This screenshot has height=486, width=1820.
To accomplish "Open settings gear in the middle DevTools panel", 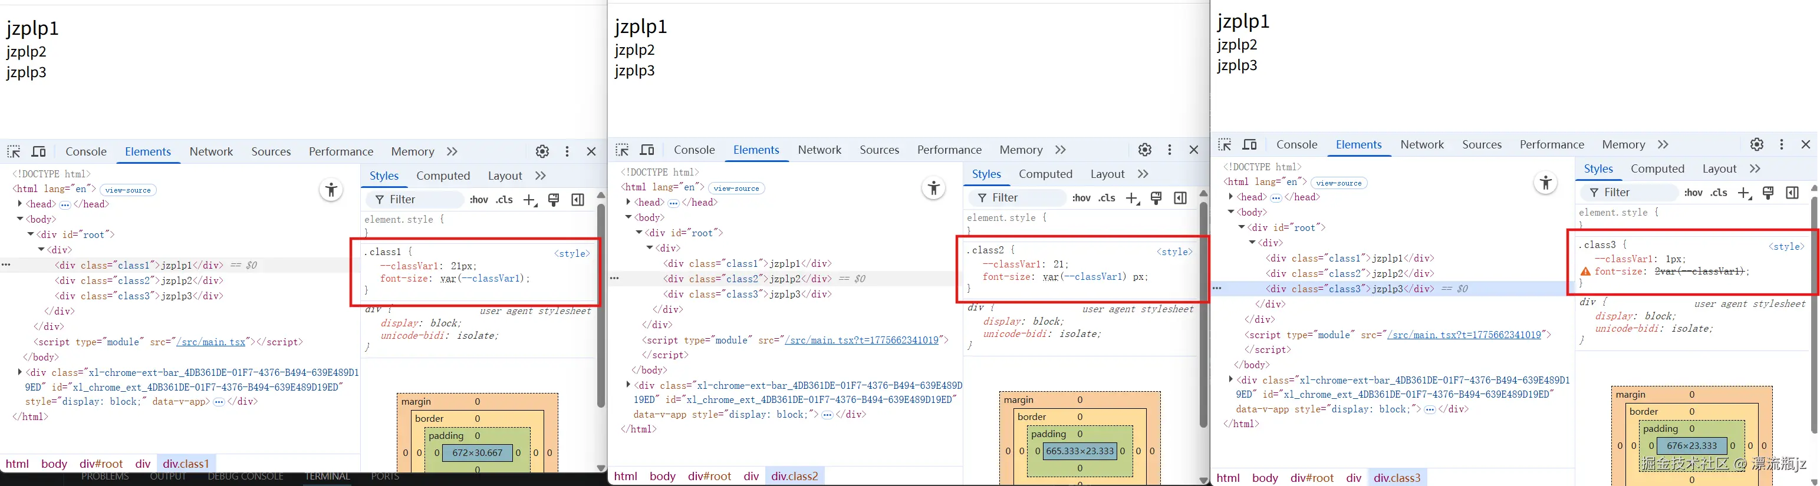I will click(1144, 150).
